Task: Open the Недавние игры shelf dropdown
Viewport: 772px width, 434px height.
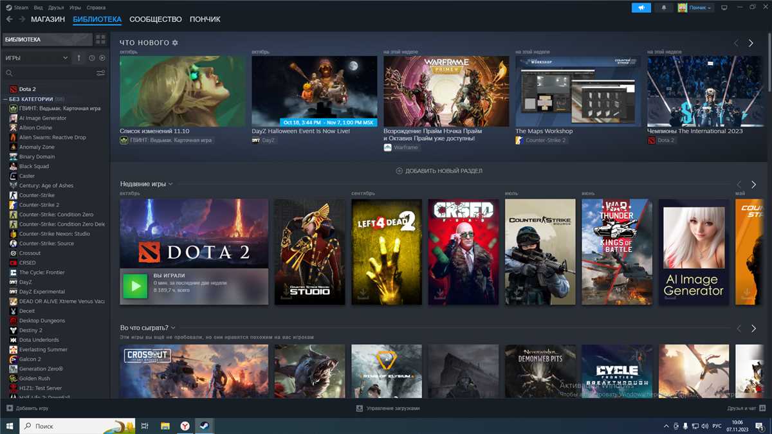Action: [170, 185]
